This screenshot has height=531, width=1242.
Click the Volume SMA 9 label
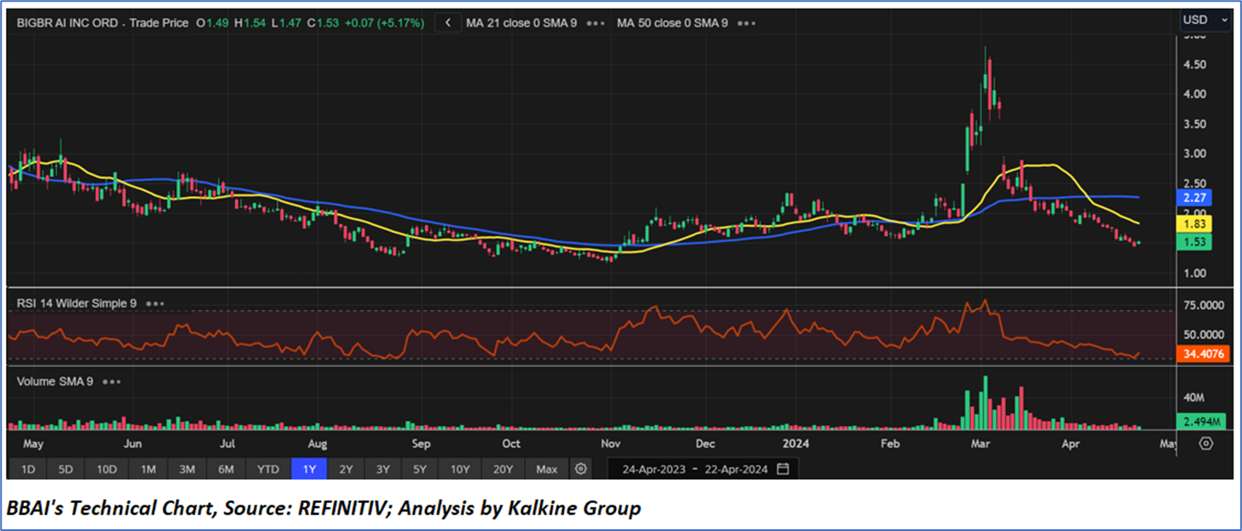pyautogui.click(x=55, y=382)
